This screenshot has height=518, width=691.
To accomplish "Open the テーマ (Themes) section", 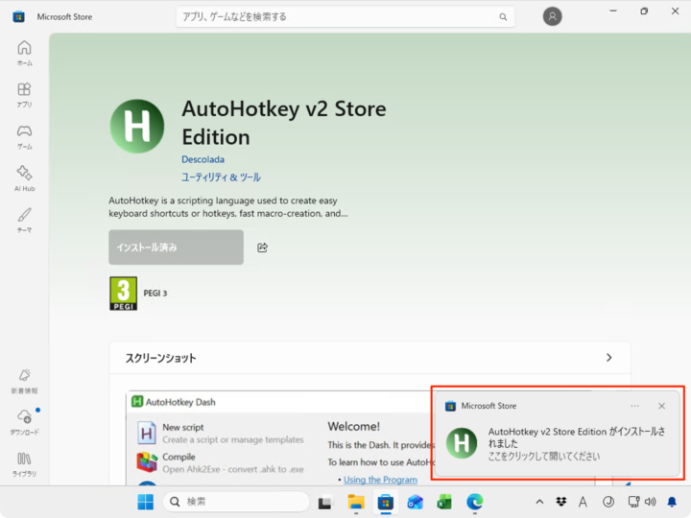I will pos(24,219).
